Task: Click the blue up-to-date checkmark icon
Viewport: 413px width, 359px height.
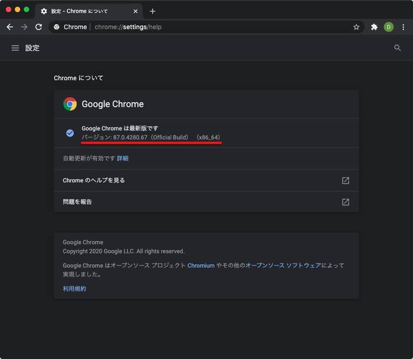Action: [70, 133]
